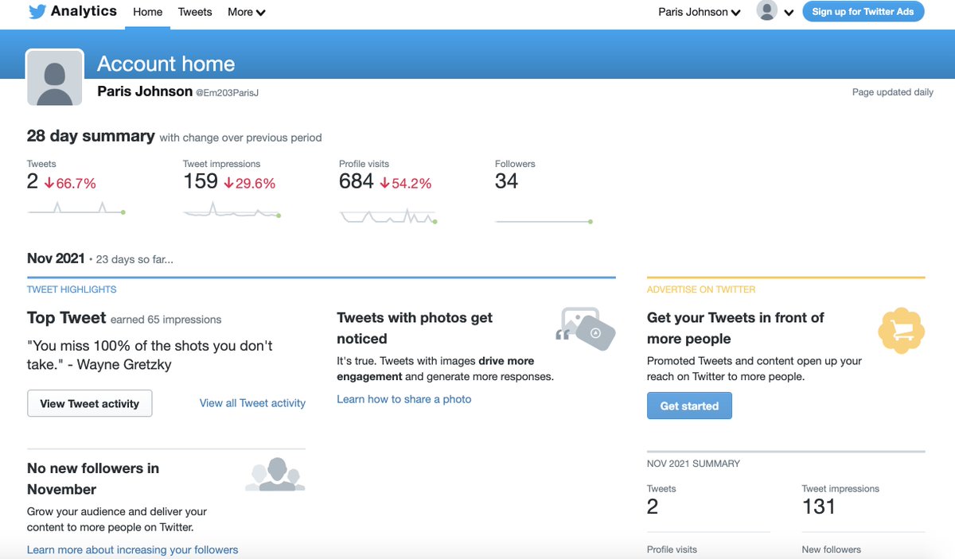This screenshot has height=559, width=955.
Task: Open Learn more about increasing your followers
Action: [x=133, y=549]
